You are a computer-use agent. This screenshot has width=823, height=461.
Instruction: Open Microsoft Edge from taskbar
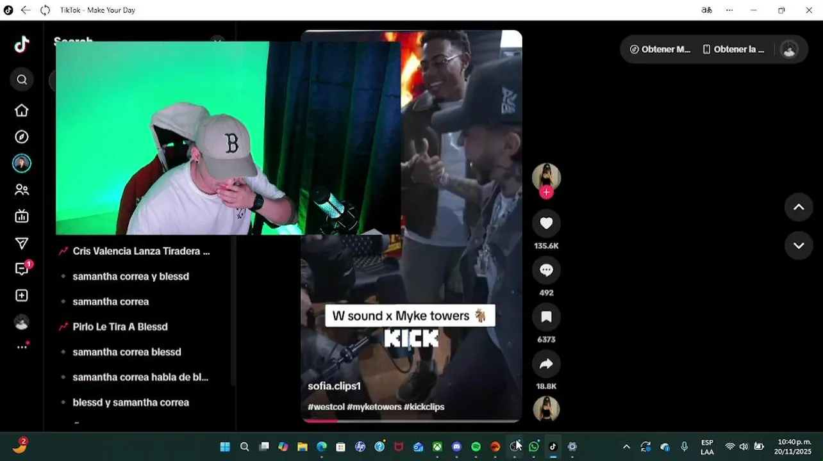322,447
